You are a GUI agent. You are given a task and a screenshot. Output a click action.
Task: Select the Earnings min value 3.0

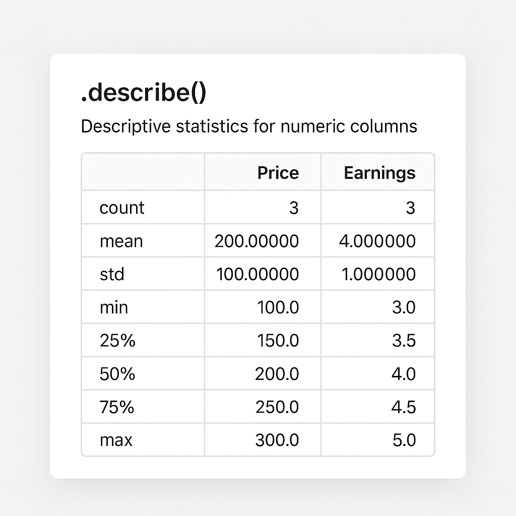(x=404, y=307)
